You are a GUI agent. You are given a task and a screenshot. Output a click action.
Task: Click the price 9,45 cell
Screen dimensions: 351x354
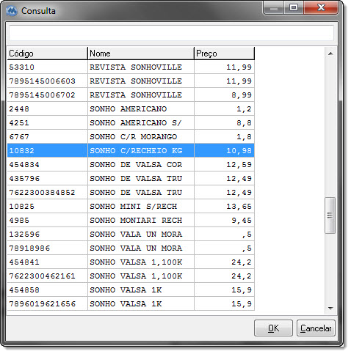point(224,220)
